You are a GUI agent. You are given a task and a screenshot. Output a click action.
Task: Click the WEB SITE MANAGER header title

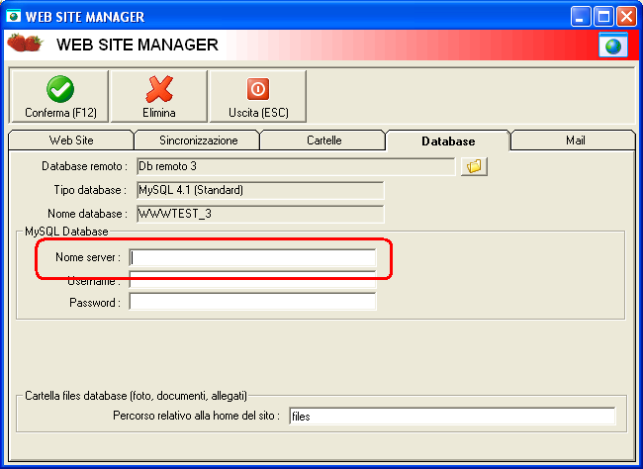coord(138,45)
